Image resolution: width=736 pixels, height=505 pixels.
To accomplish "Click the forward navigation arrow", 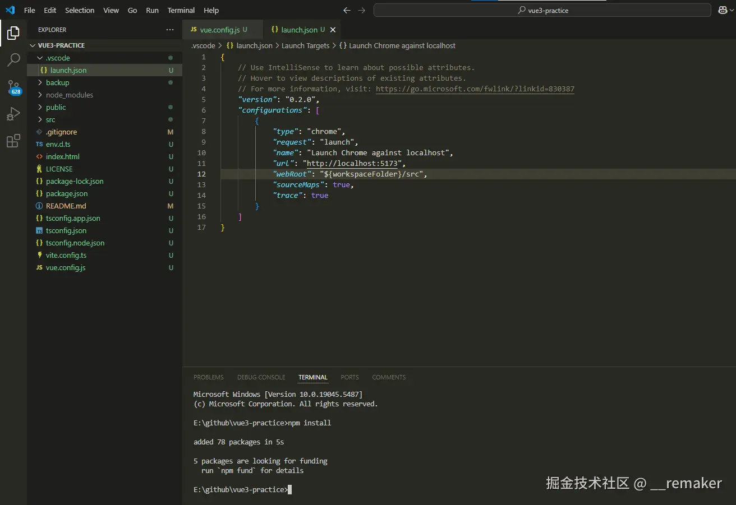I will pyautogui.click(x=361, y=11).
